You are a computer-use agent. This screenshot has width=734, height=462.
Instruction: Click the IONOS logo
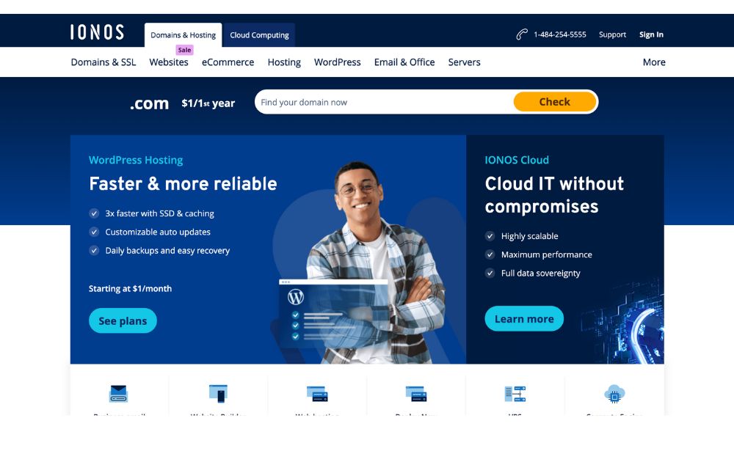coord(98,32)
